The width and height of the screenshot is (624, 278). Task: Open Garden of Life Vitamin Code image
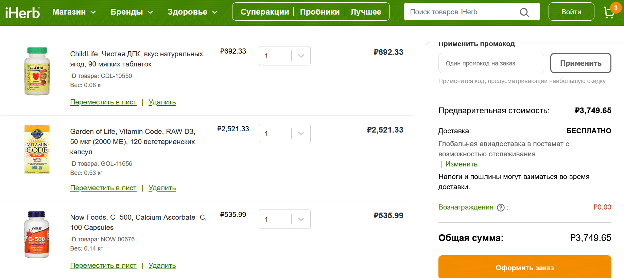37,150
